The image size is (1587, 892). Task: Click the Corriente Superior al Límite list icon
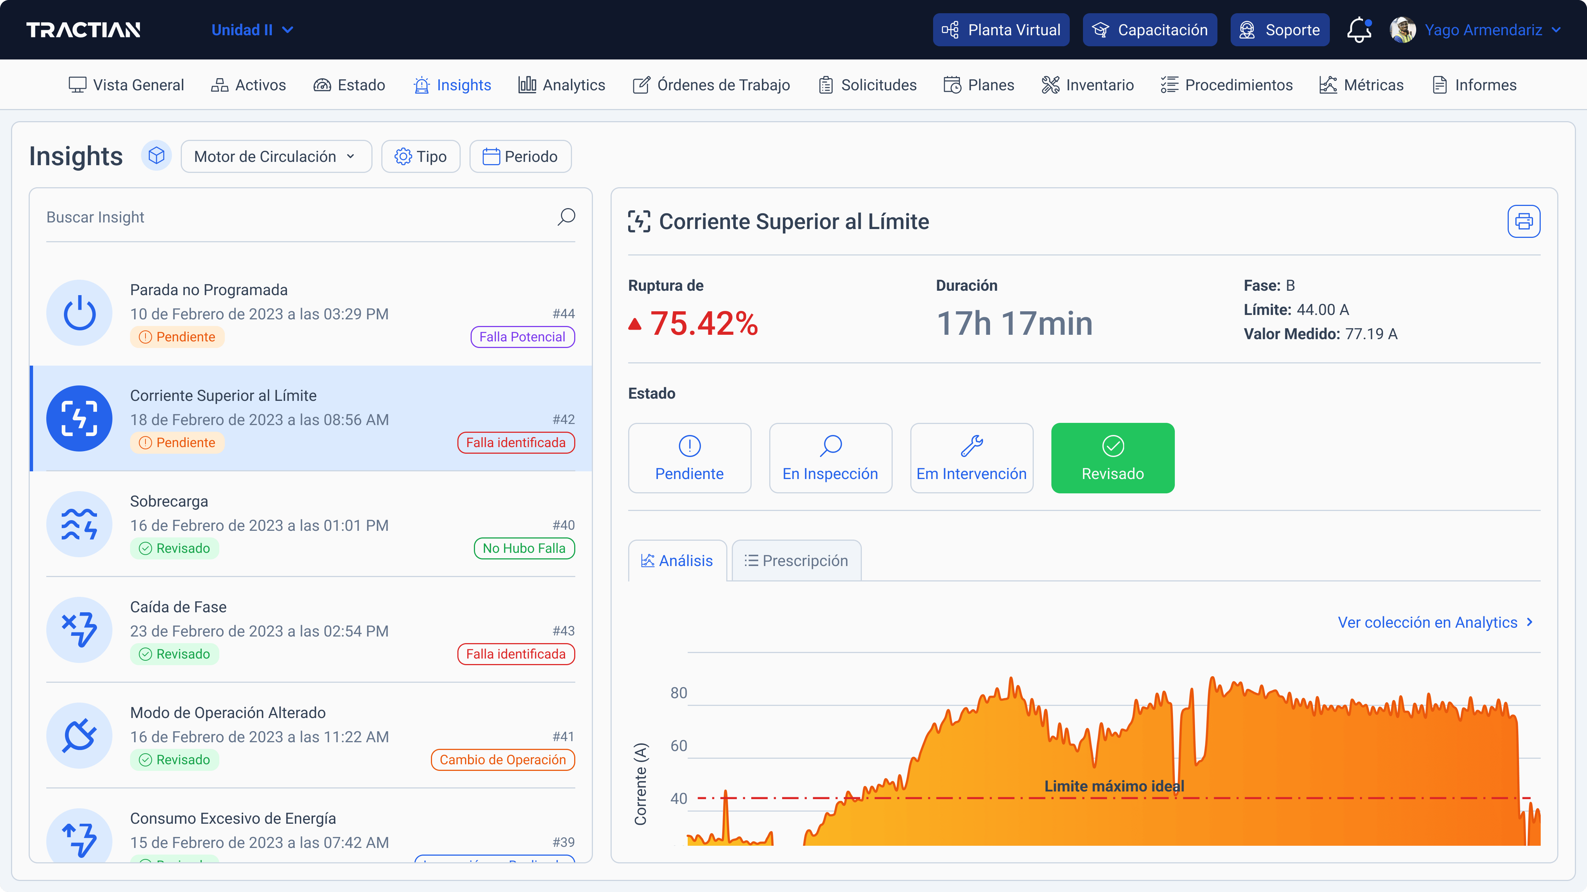tap(79, 418)
